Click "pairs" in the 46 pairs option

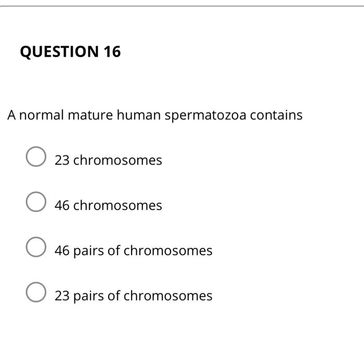88,251
